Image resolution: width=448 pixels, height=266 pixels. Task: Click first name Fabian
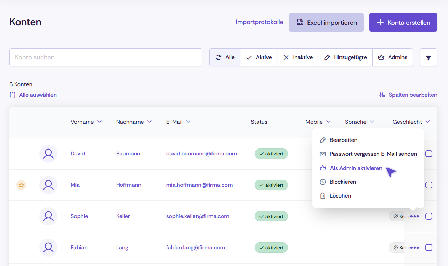79,248
